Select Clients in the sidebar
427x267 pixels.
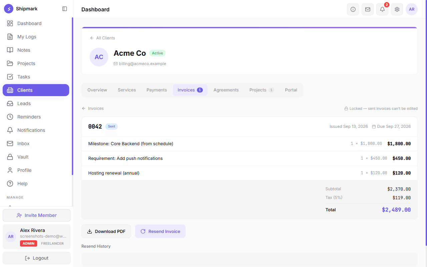point(36,90)
